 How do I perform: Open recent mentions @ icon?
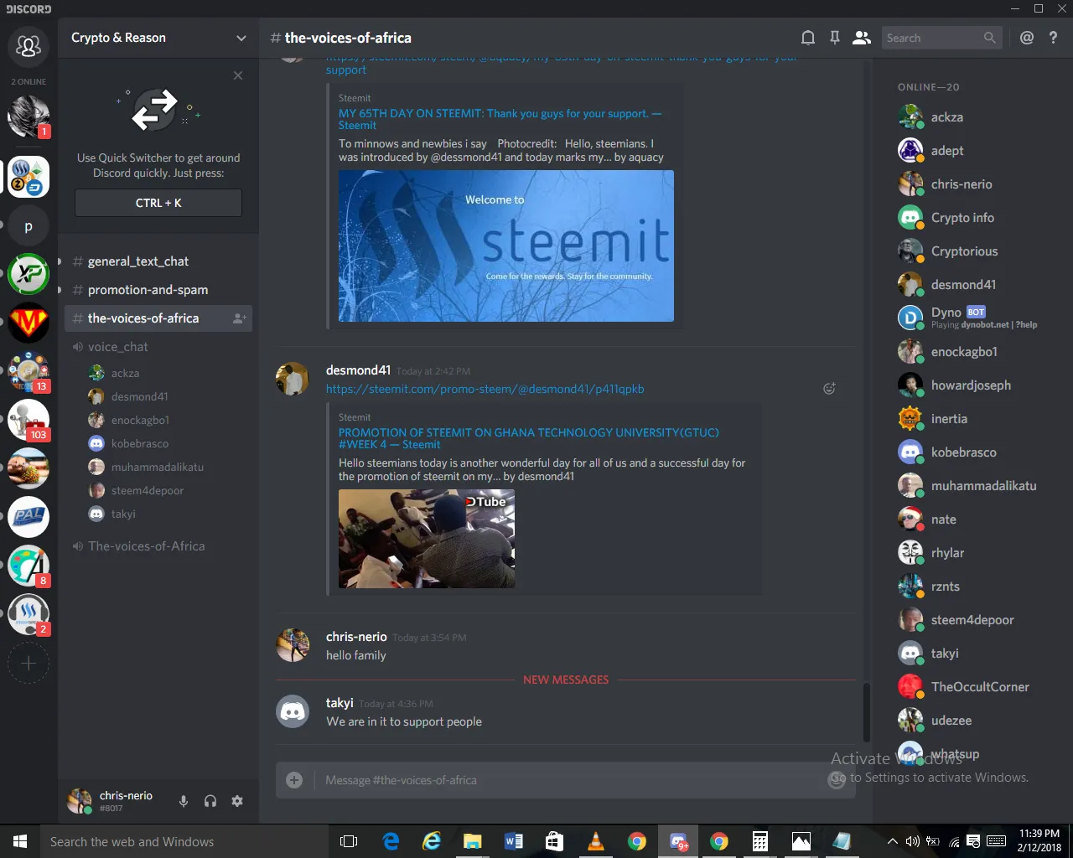coord(1027,38)
